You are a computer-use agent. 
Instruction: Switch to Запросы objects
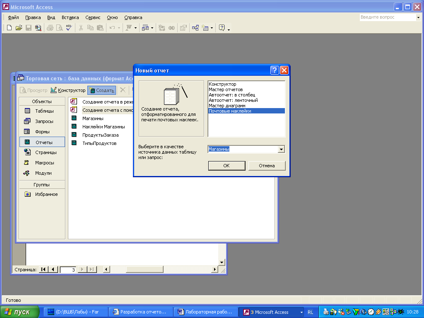(x=42, y=121)
